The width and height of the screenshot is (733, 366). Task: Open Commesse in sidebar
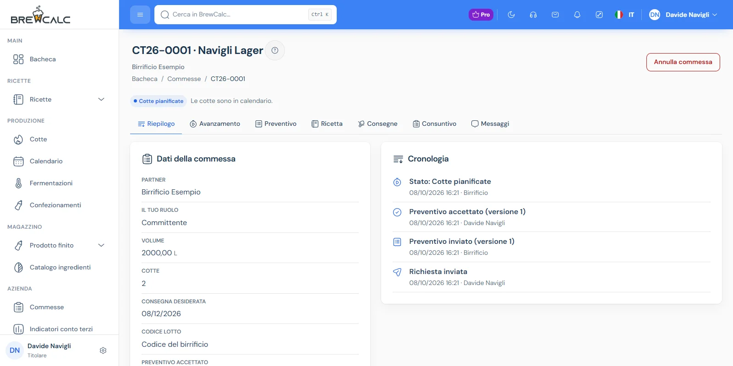pos(60,307)
